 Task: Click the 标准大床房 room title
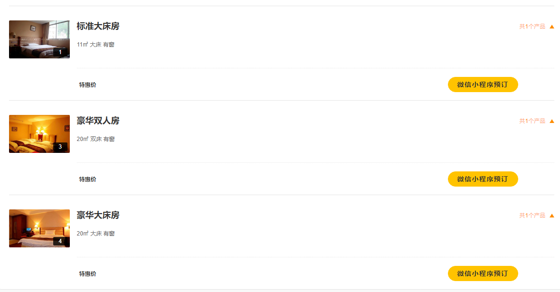pos(98,27)
